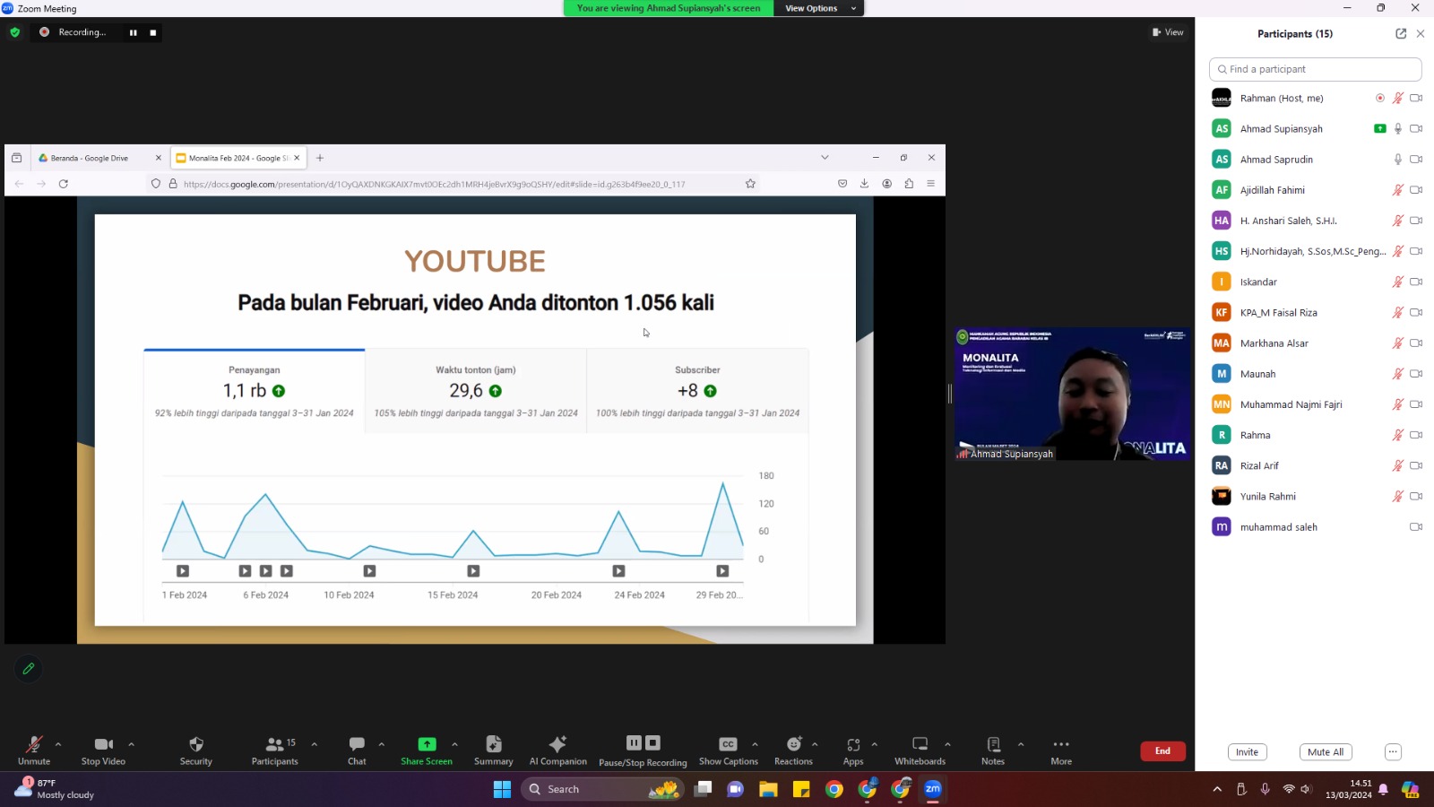Expand the arrow next to Share Screen
This screenshot has height=807, width=1434.
coord(455,744)
